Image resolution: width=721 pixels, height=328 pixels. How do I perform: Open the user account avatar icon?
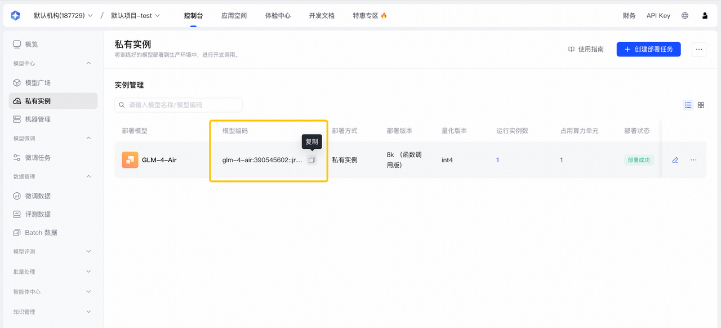point(705,16)
